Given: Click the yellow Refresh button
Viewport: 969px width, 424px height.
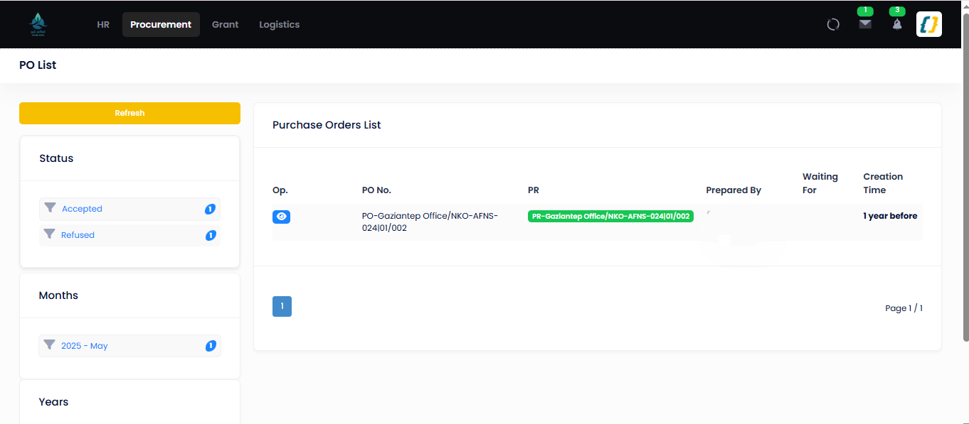Looking at the screenshot, I should [x=129, y=113].
